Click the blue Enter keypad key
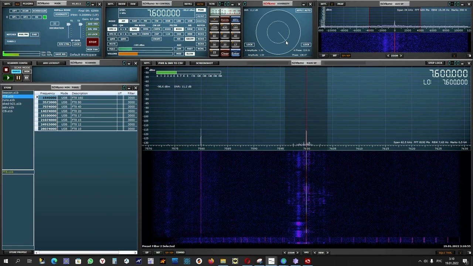The width and height of the screenshot is (473, 266). 235,54
